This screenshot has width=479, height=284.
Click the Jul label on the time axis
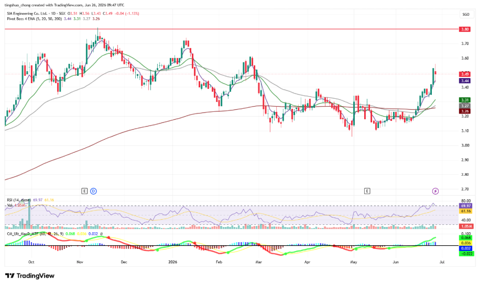442,262
